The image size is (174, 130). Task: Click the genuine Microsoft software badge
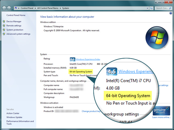tap(161, 111)
